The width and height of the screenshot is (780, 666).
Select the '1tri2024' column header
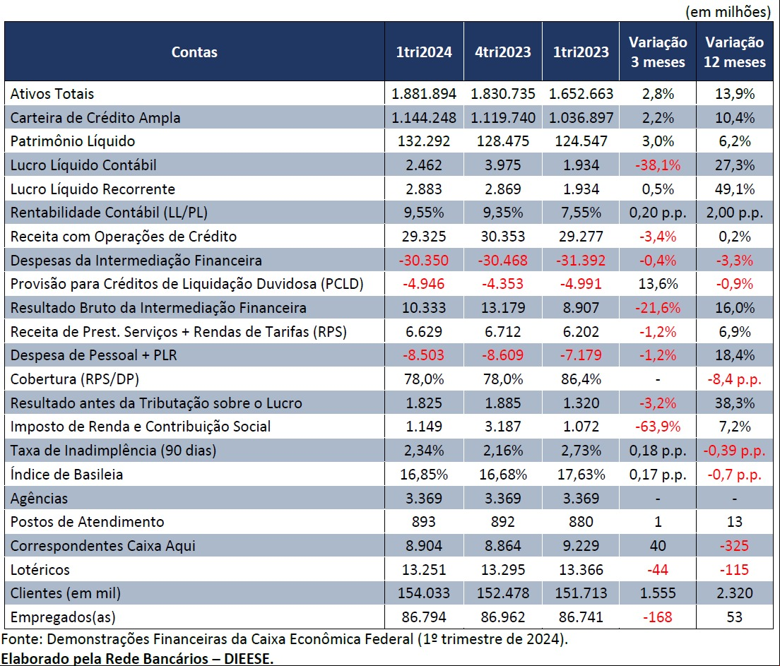424,52
